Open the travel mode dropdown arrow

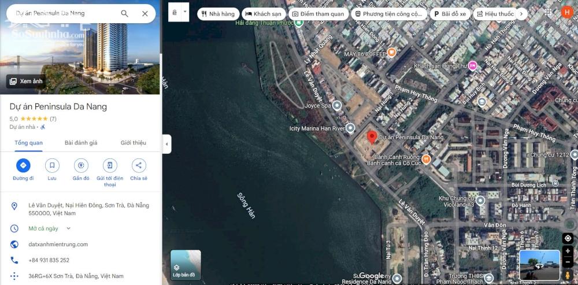point(185,12)
